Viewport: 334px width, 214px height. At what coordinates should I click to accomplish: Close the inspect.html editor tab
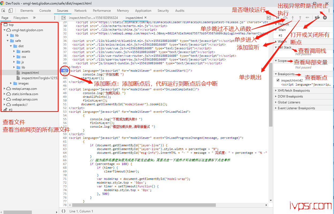click(145, 18)
